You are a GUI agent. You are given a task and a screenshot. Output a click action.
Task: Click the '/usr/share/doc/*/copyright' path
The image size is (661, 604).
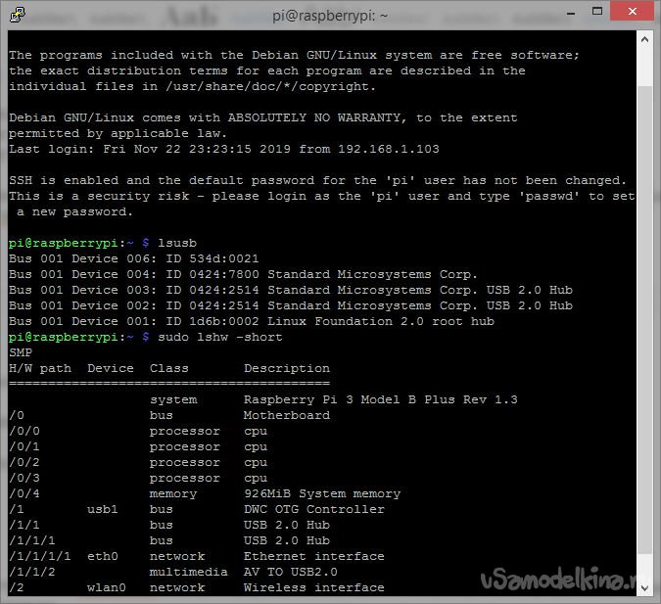267,86
